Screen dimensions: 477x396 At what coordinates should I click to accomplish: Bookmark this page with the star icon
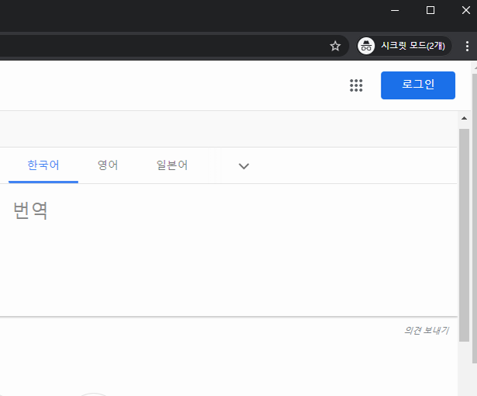[x=335, y=46]
